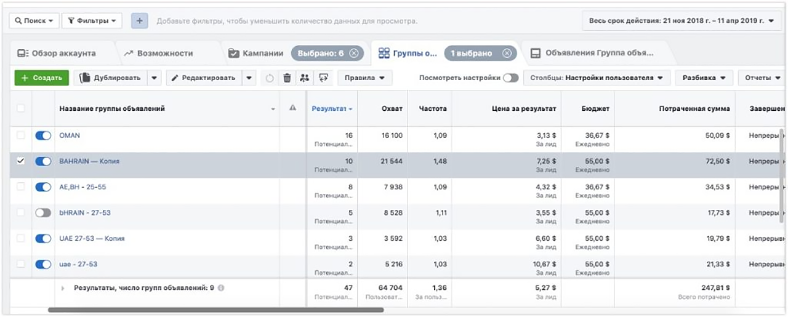This screenshot has width=788, height=317.
Task: Open the Отчеты dropdown
Action: [762, 78]
